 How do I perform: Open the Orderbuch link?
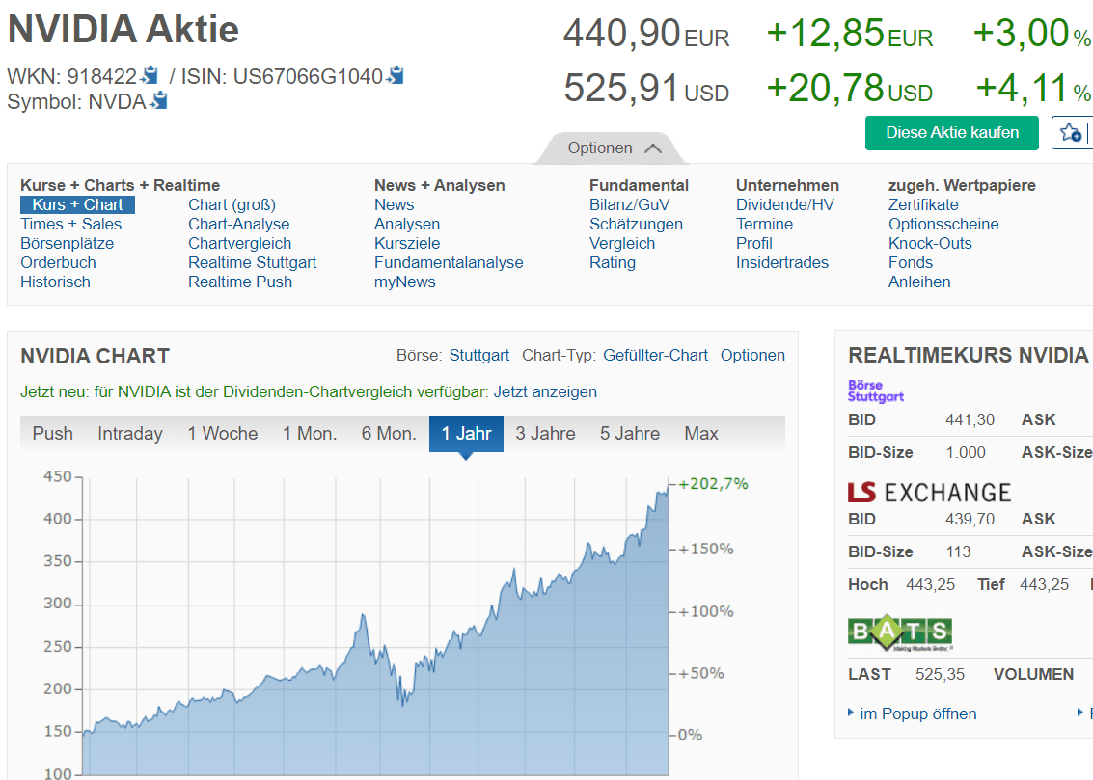point(58,262)
